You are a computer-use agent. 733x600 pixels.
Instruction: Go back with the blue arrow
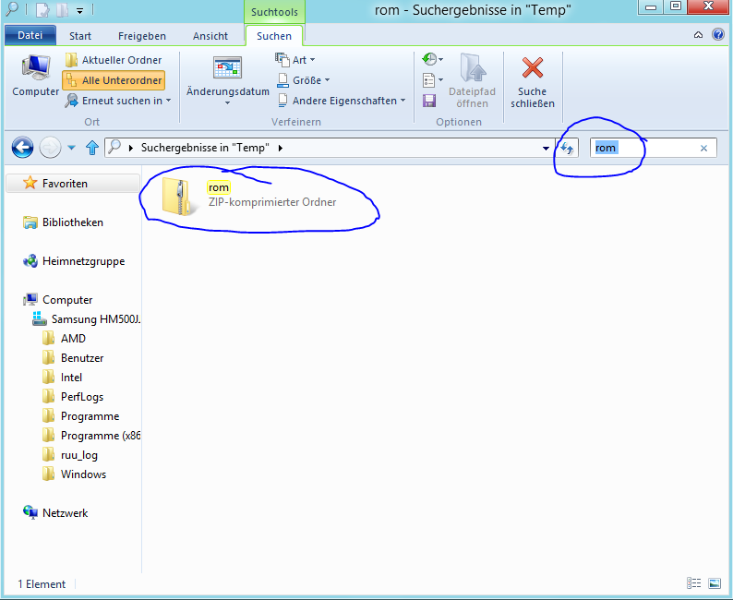22,148
